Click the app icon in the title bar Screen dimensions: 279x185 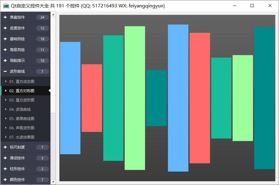point(6,6)
